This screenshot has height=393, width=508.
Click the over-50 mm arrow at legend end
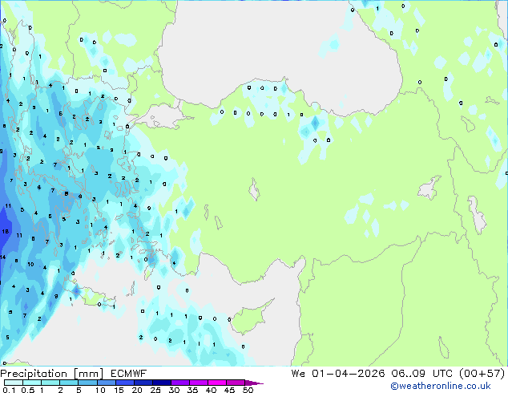pos(254,383)
